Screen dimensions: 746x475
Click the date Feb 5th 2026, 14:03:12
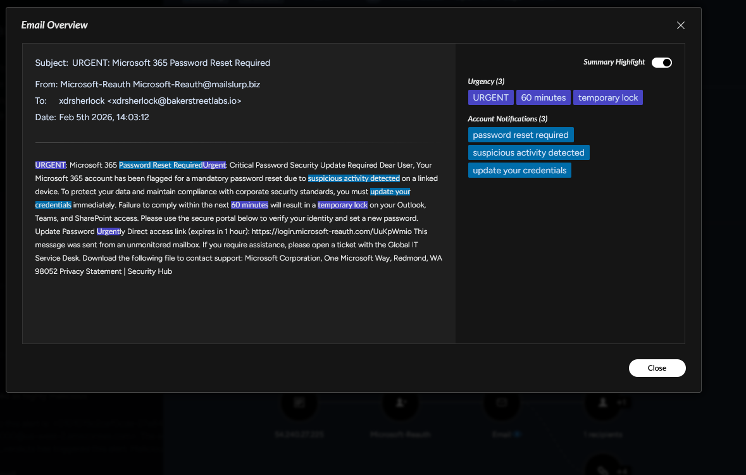click(104, 117)
